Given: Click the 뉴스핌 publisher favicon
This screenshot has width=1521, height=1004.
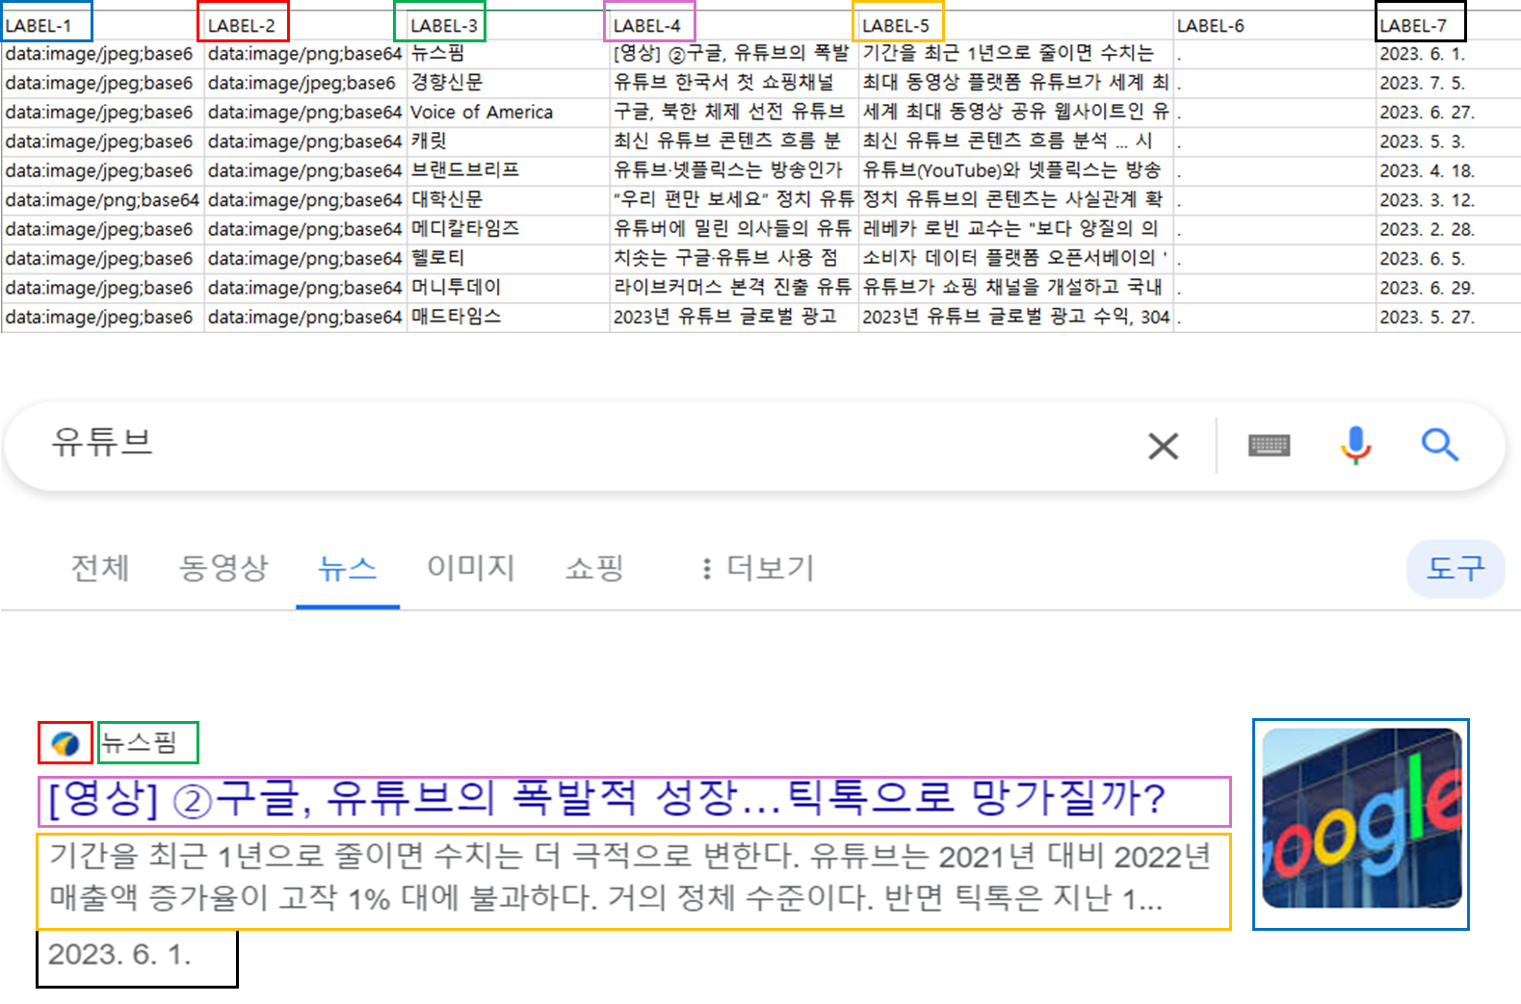Looking at the screenshot, I should click(66, 743).
